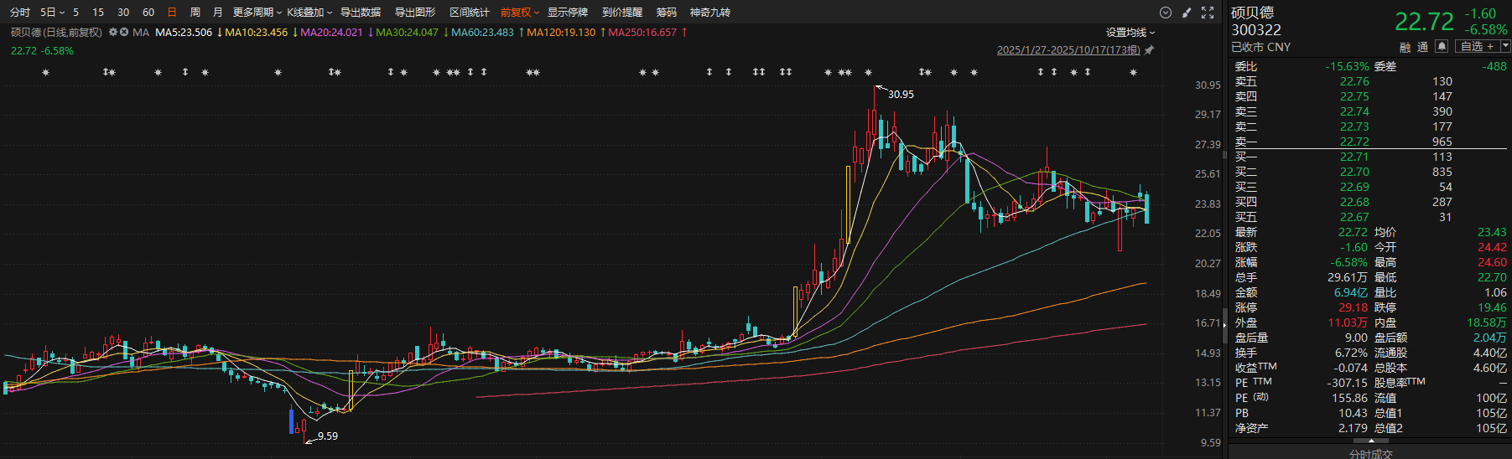
Task: Open the 设置均线 dropdown
Action: tap(1130, 33)
